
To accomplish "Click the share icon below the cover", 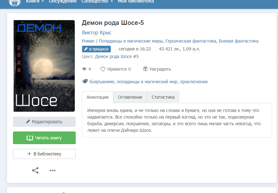I will [x=35, y=170].
